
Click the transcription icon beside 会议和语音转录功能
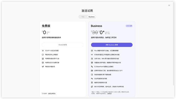click(x=92, y=79)
